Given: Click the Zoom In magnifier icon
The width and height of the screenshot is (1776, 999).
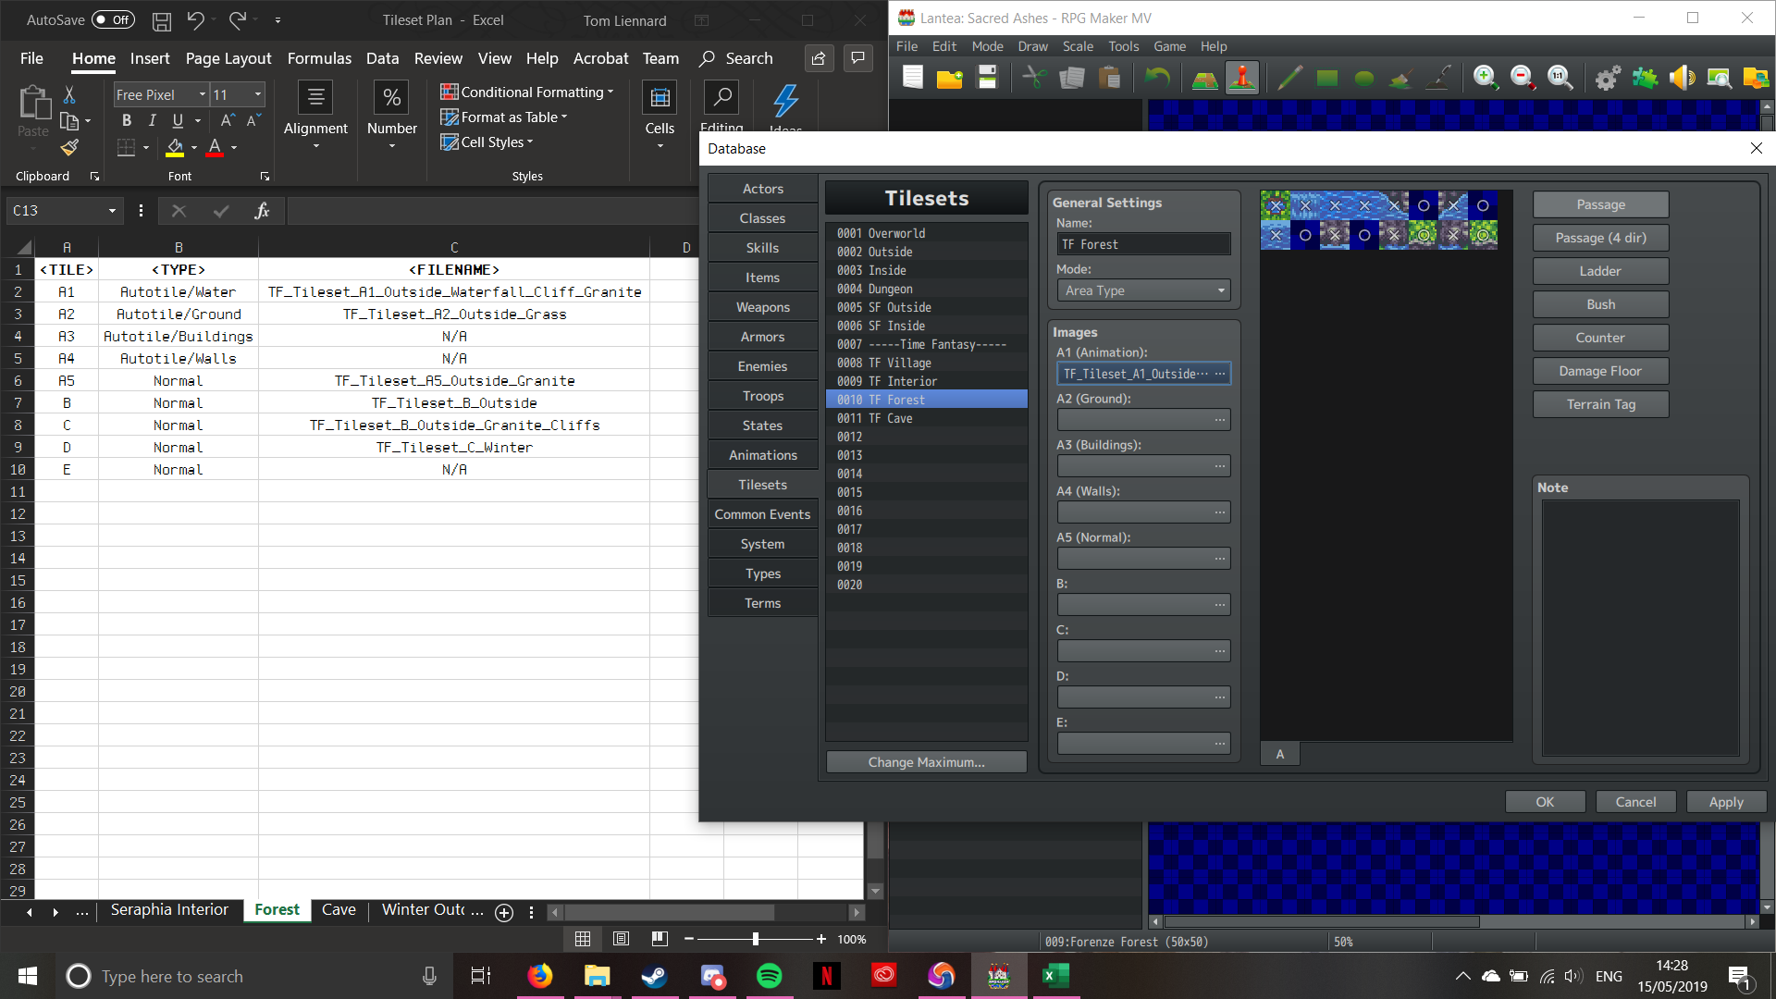Looking at the screenshot, I should pos(1486,79).
